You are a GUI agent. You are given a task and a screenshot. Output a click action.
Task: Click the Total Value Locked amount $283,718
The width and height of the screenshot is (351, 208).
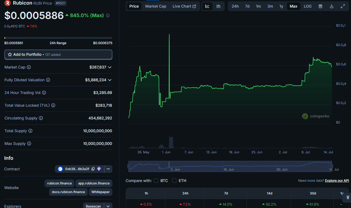point(104,105)
